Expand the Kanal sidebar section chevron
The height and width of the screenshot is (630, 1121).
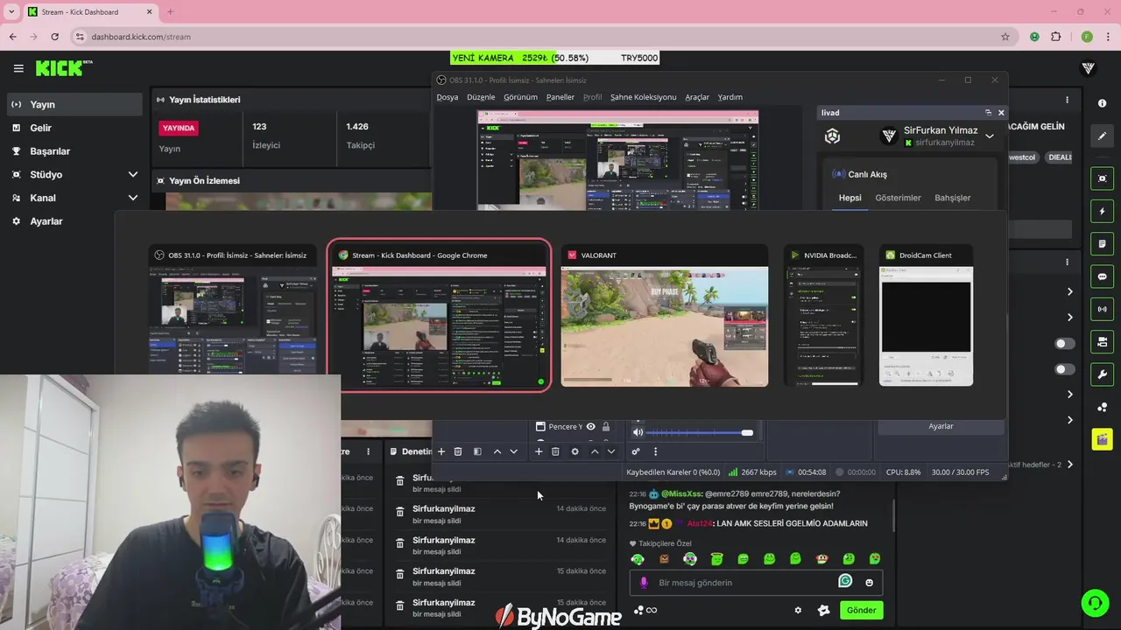[x=133, y=198]
